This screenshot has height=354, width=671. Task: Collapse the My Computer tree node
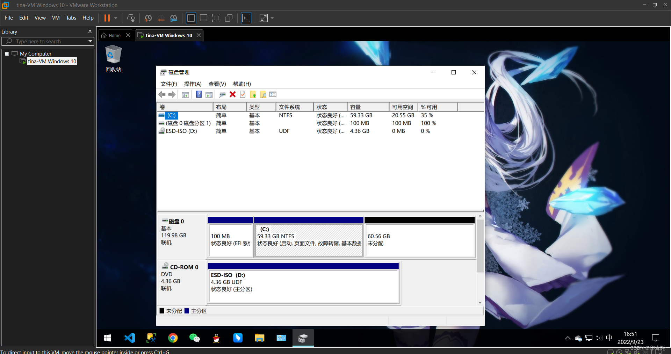click(x=7, y=54)
